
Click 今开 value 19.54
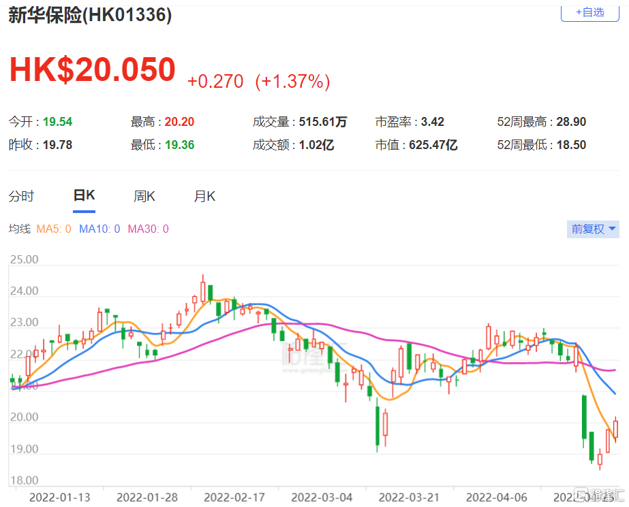coord(58,122)
